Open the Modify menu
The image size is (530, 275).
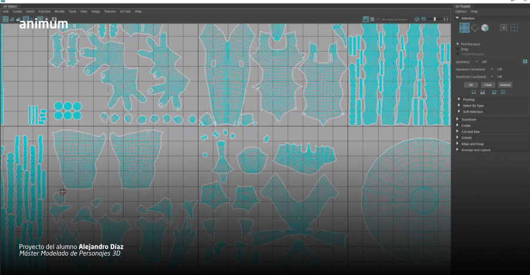(x=59, y=12)
